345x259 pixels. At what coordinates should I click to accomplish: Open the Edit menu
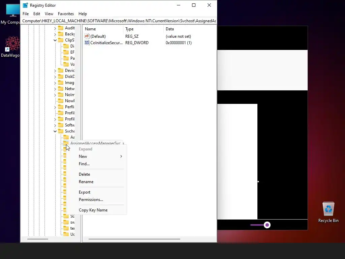coord(36,13)
